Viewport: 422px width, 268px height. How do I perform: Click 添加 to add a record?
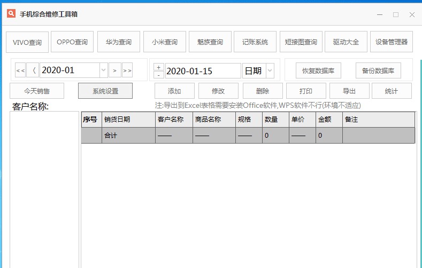coord(174,91)
